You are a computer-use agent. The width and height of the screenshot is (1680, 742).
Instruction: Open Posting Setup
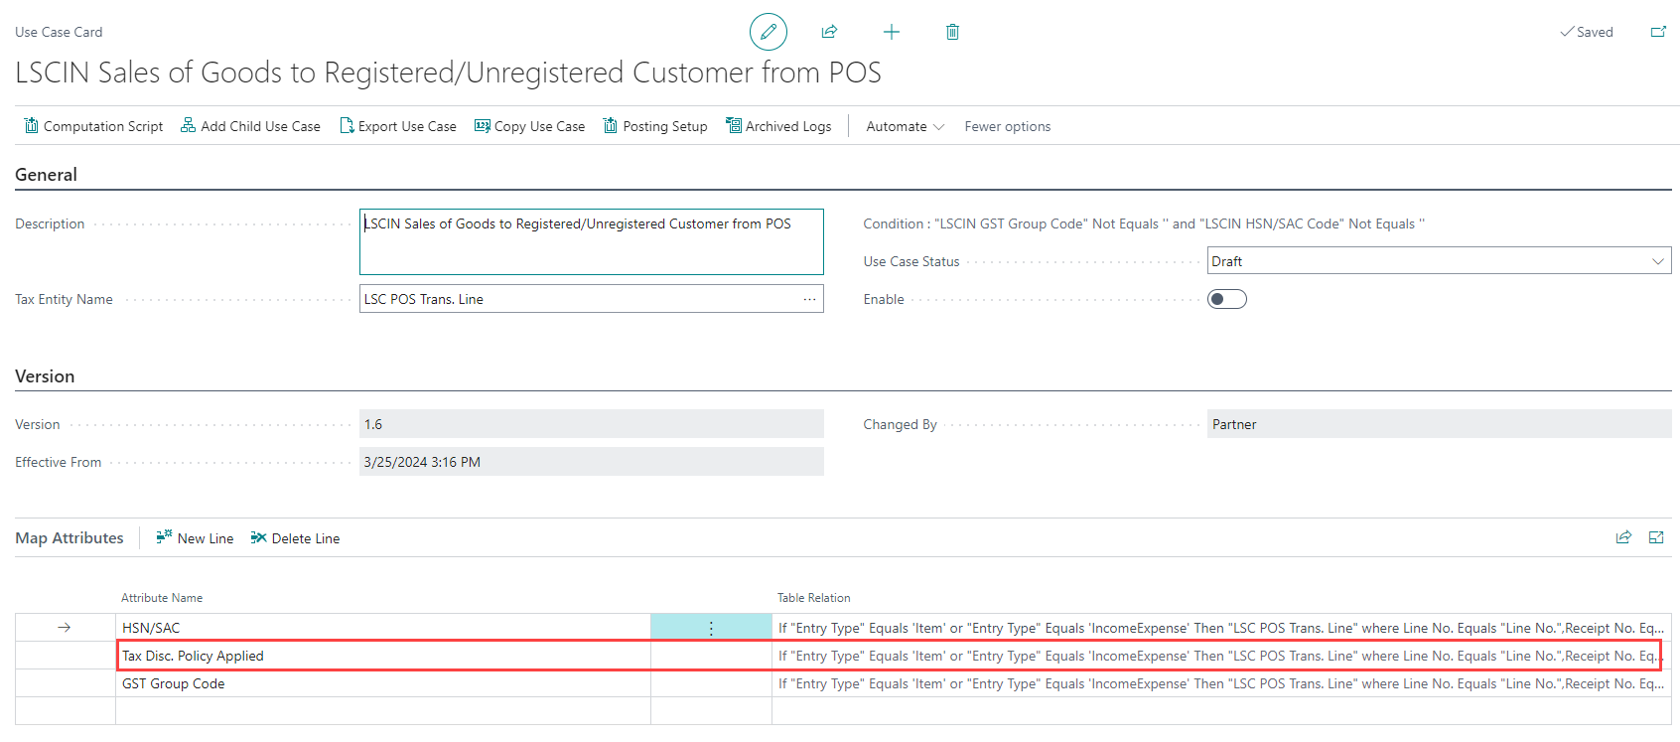[x=655, y=126]
